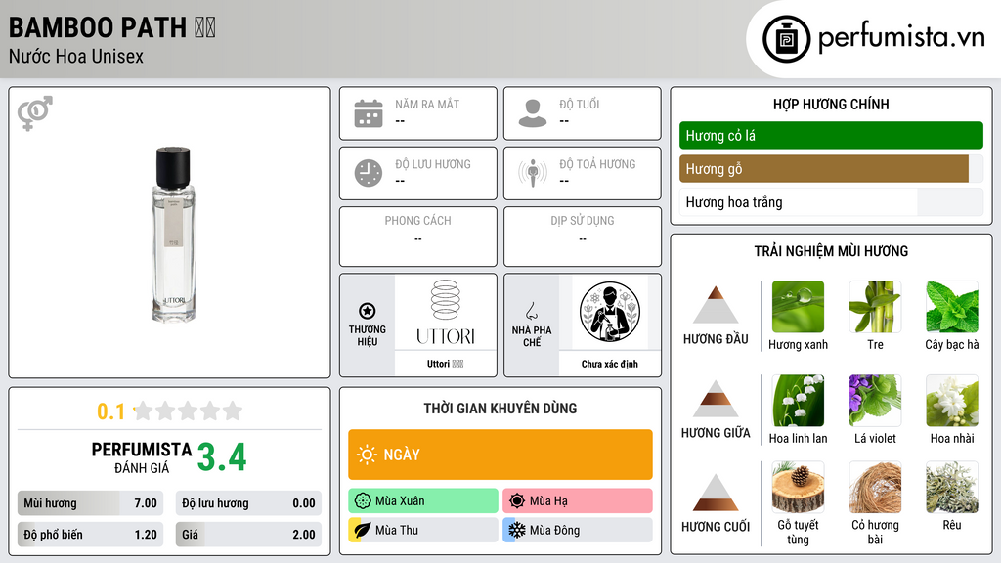Image resolution: width=1001 pixels, height=563 pixels.
Task: Open the Dịp sử dụng info card
Action: tap(583, 237)
